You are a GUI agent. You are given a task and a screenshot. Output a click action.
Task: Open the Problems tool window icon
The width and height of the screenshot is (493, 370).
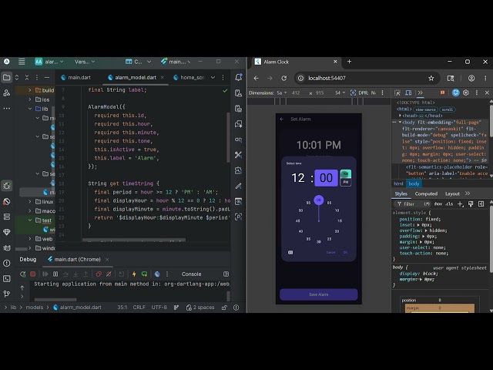pos(7,263)
